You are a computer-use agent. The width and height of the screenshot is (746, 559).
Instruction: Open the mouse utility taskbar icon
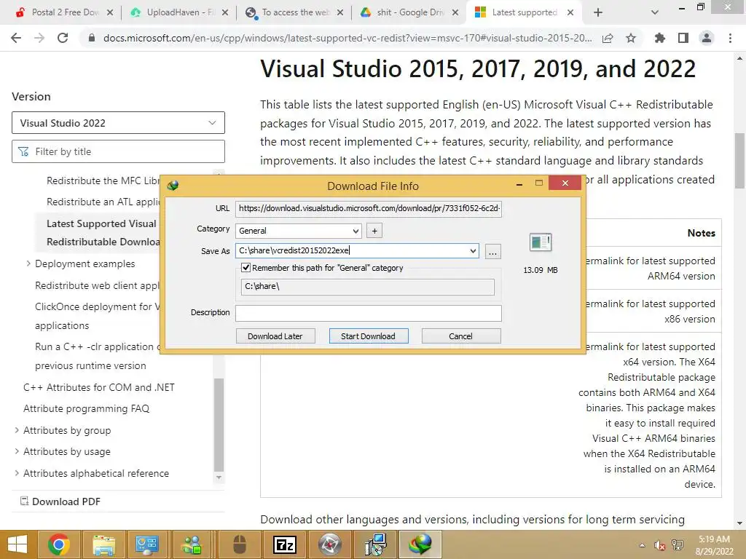[239, 544]
